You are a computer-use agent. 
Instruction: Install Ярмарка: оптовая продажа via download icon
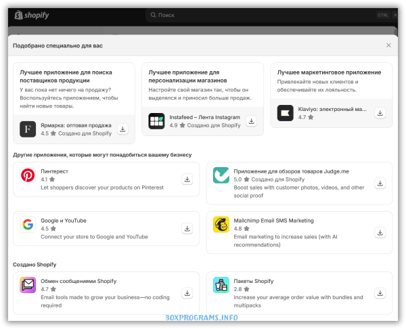pyautogui.click(x=122, y=129)
